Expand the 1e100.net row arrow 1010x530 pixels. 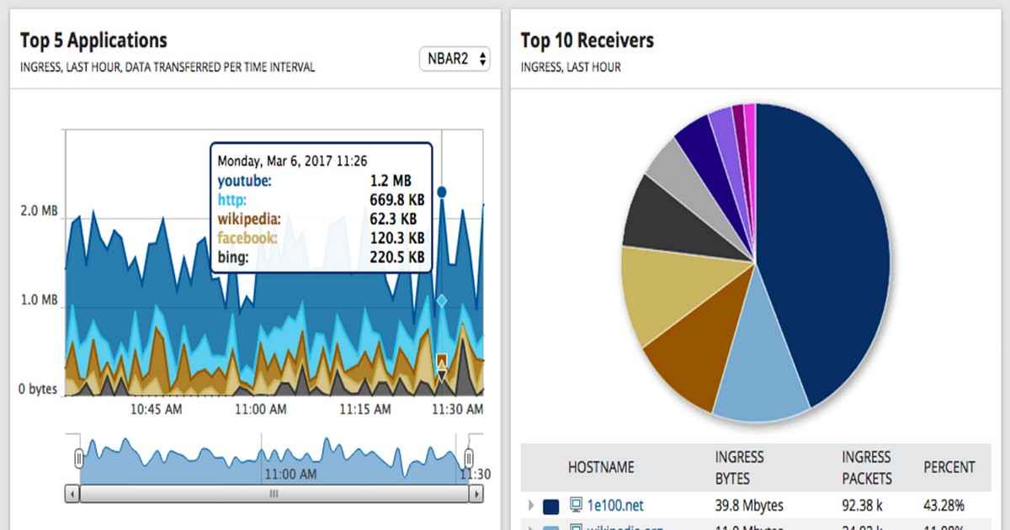coord(531,506)
